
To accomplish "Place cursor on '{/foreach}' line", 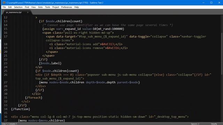I will (34, 98).
